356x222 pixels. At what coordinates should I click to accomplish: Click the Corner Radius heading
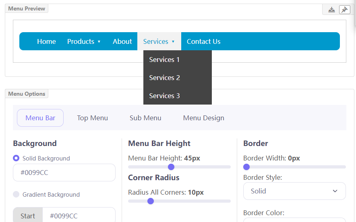tap(154, 177)
